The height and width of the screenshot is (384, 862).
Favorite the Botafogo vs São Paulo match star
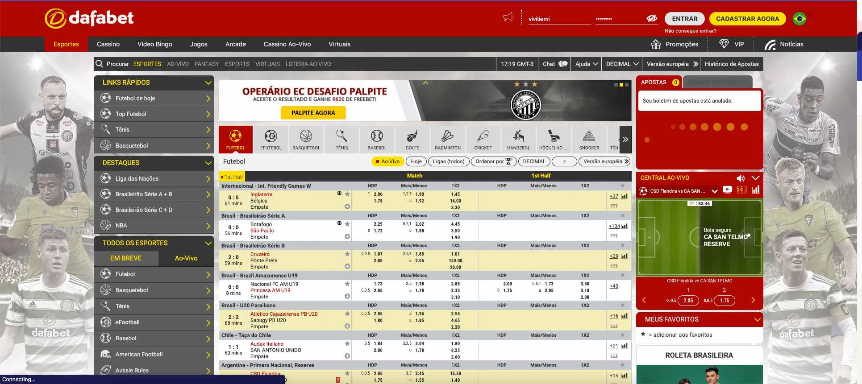[347, 224]
